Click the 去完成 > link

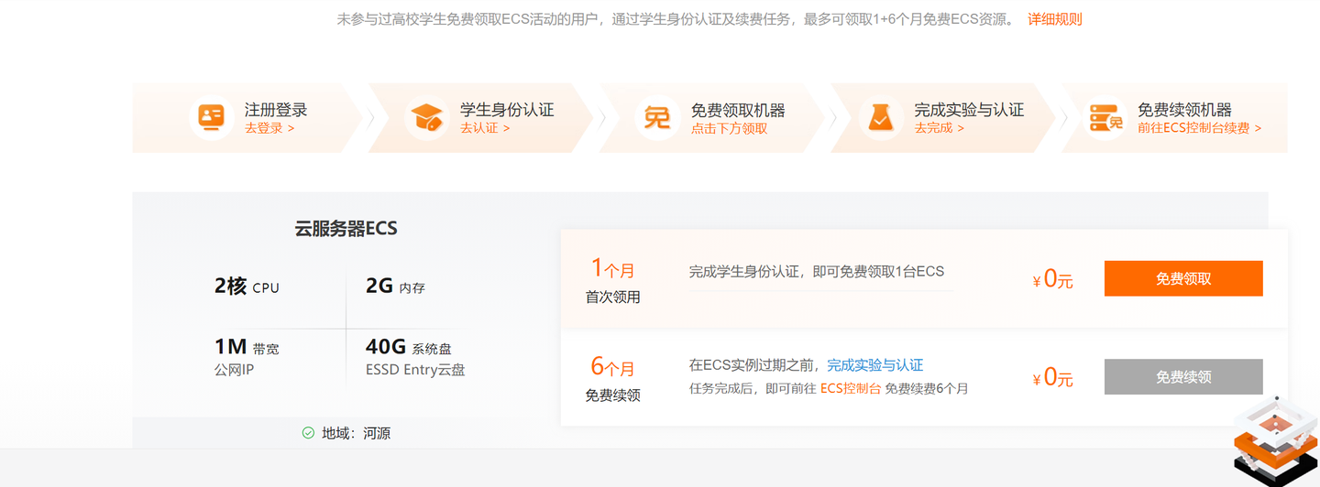(x=939, y=128)
